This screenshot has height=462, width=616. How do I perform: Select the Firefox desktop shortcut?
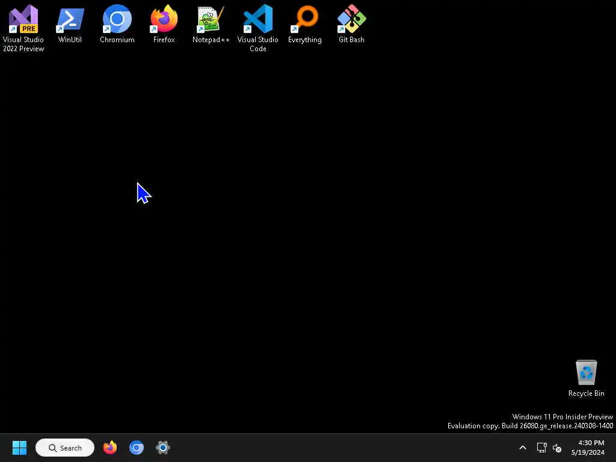pos(164,23)
